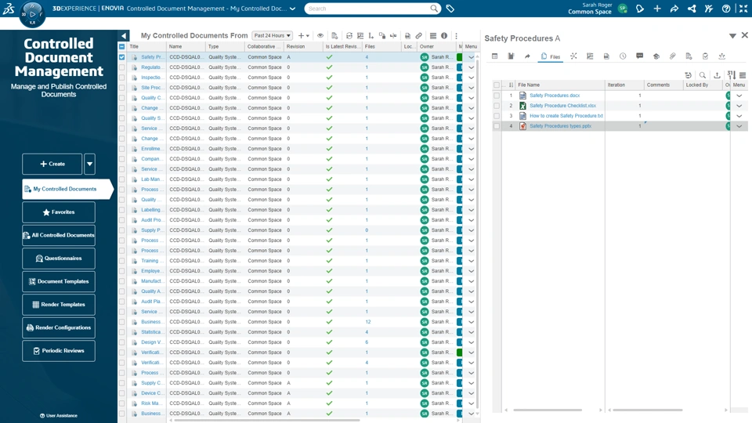Toggle the select-all checkbox in documents header

pos(122,46)
